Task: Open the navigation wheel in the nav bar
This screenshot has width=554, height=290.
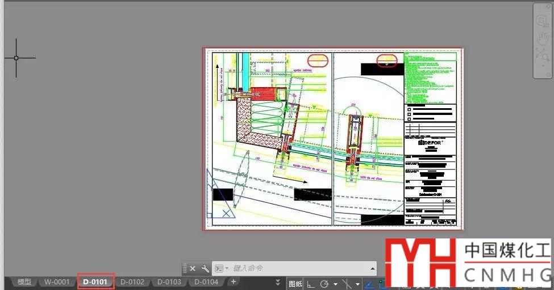Action: pos(542,20)
